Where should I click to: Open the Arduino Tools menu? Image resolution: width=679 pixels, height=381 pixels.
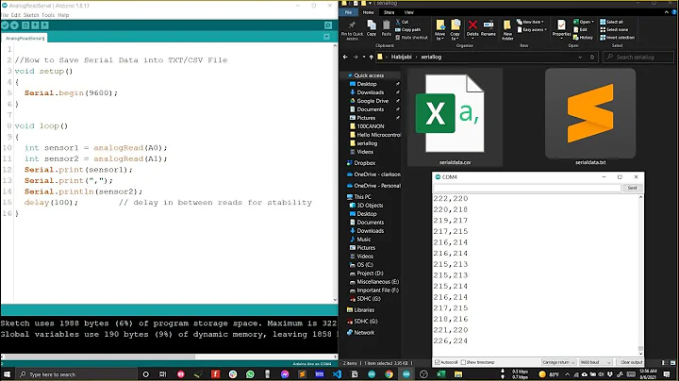tap(48, 15)
